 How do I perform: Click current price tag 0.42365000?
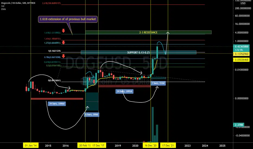coord(241,47)
